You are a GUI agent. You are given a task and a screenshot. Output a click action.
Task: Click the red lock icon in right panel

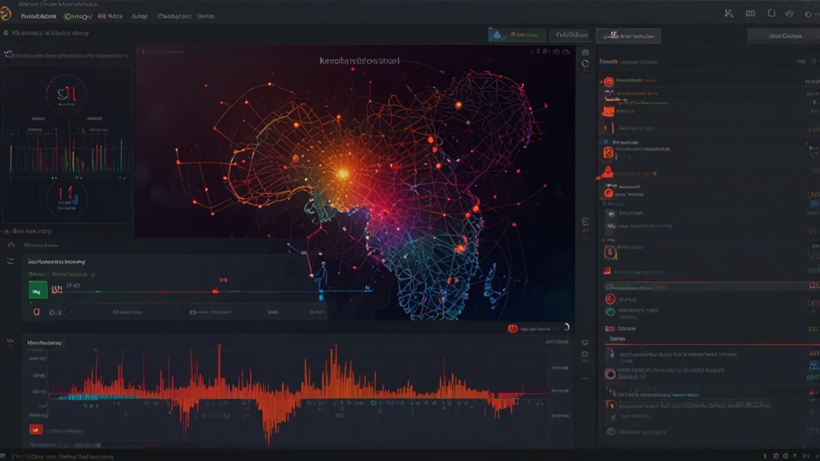pyautogui.click(x=609, y=153)
